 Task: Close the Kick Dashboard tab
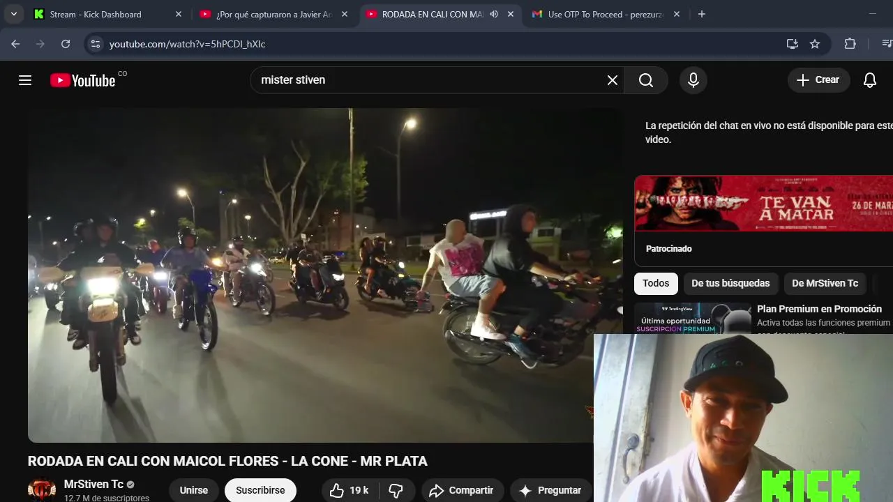(178, 14)
